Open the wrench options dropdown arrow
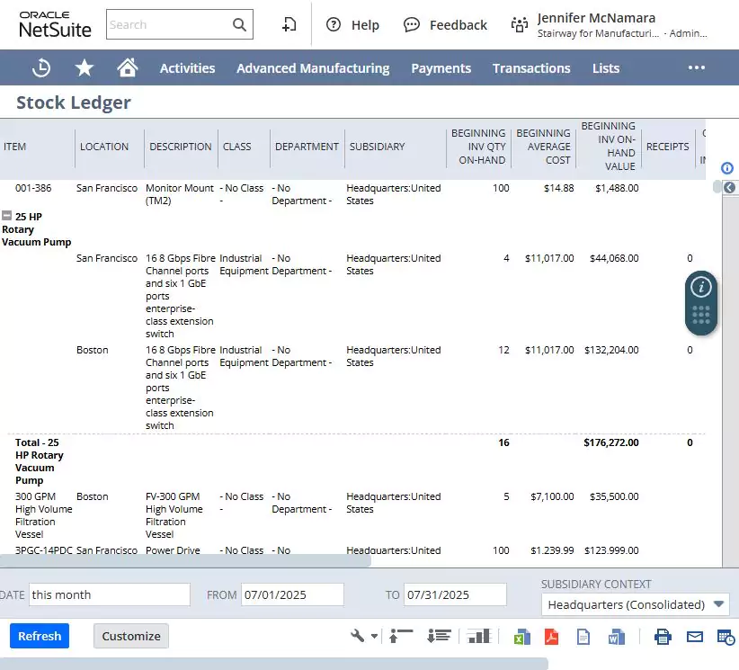Image resolution: width=739 pixels, height=670 pixels. pos(374,636)
